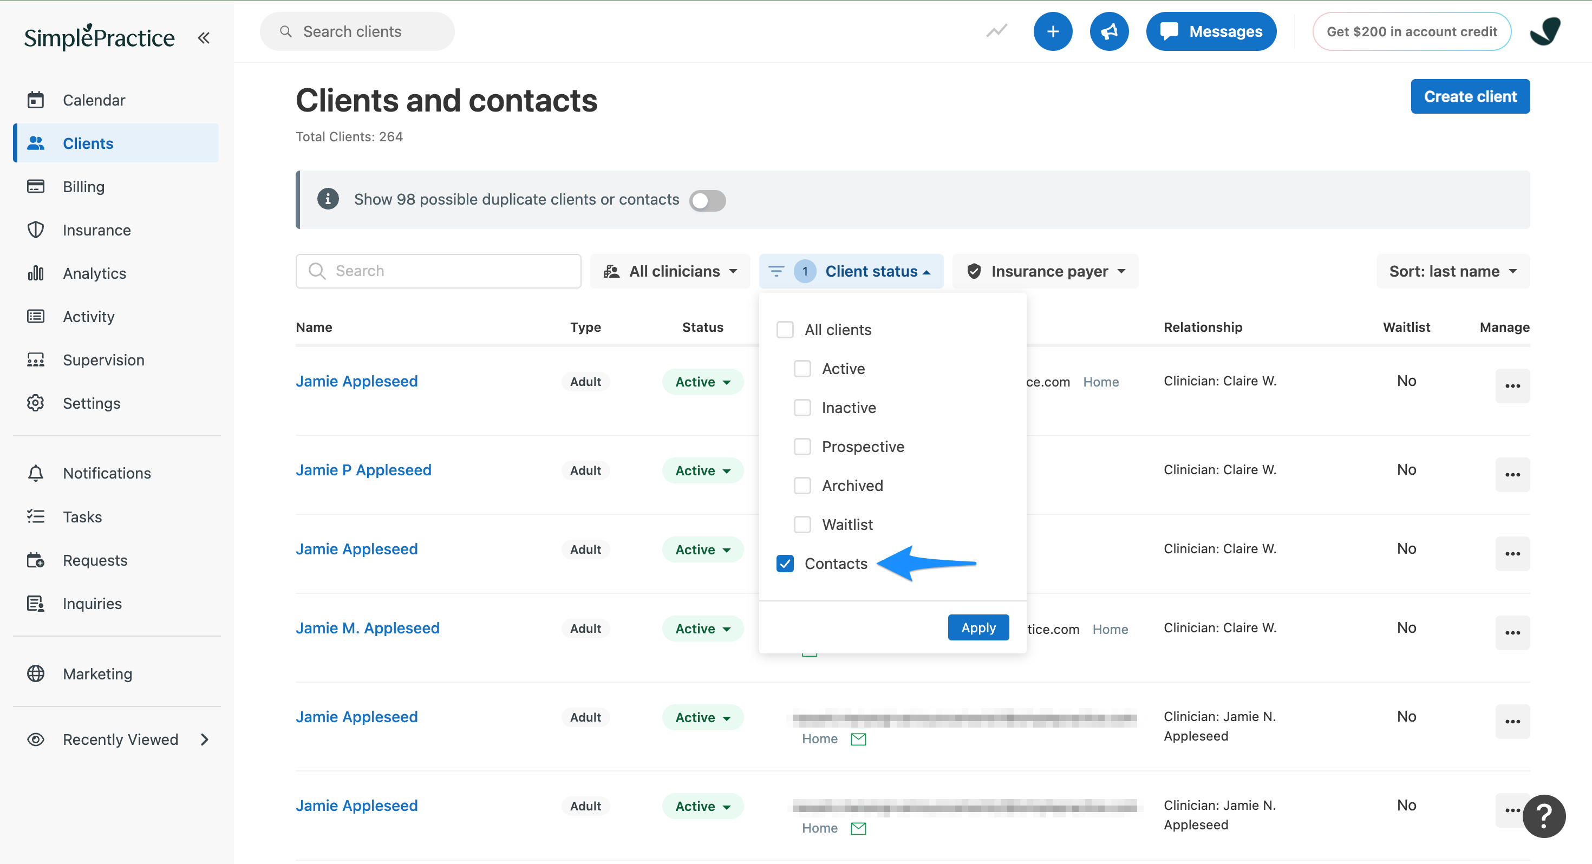
Task: Open Active status dropdown for Jamie P Appleseed
Action: (703, 470)
